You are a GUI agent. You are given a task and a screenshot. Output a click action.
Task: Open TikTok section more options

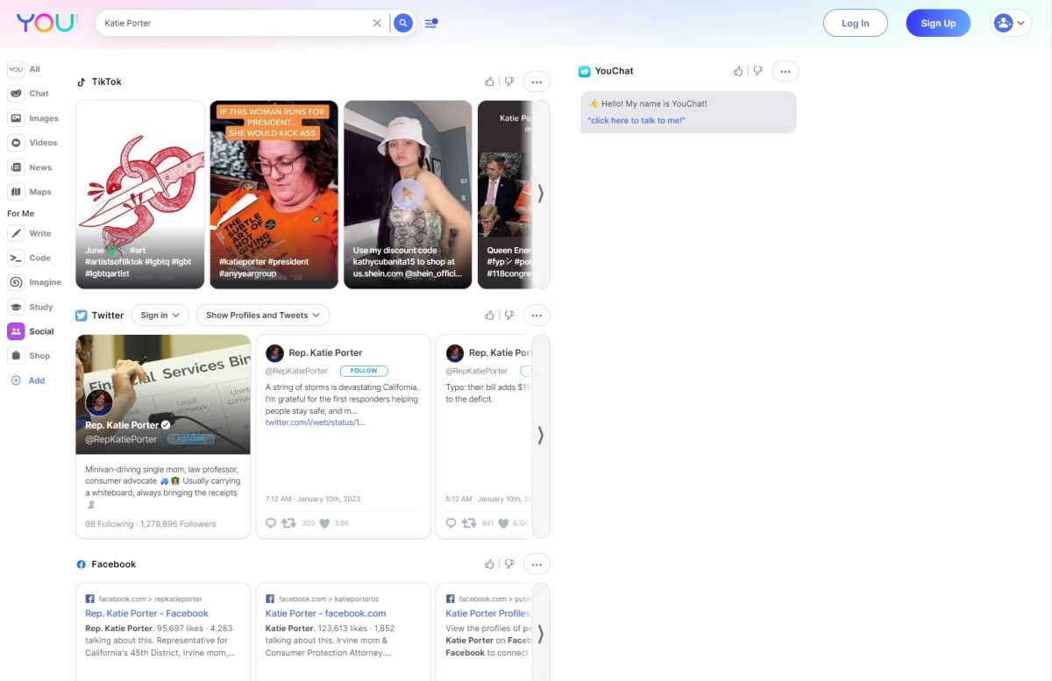[x=537, y=82]
